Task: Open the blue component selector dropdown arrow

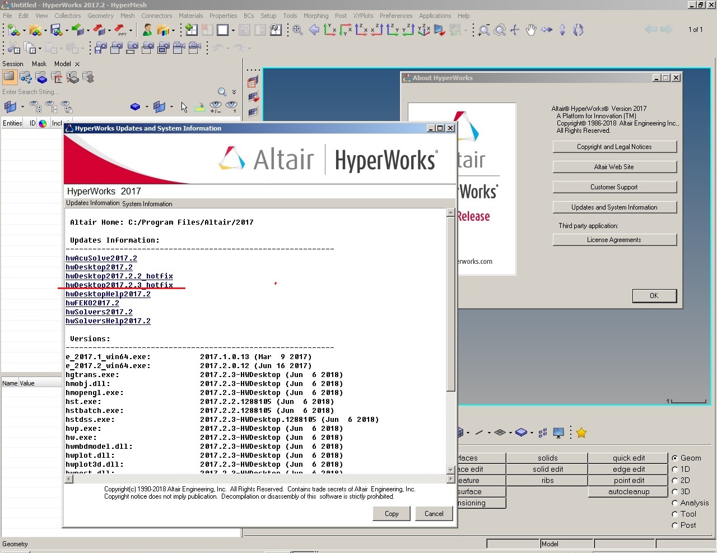Action: point(147,106)
